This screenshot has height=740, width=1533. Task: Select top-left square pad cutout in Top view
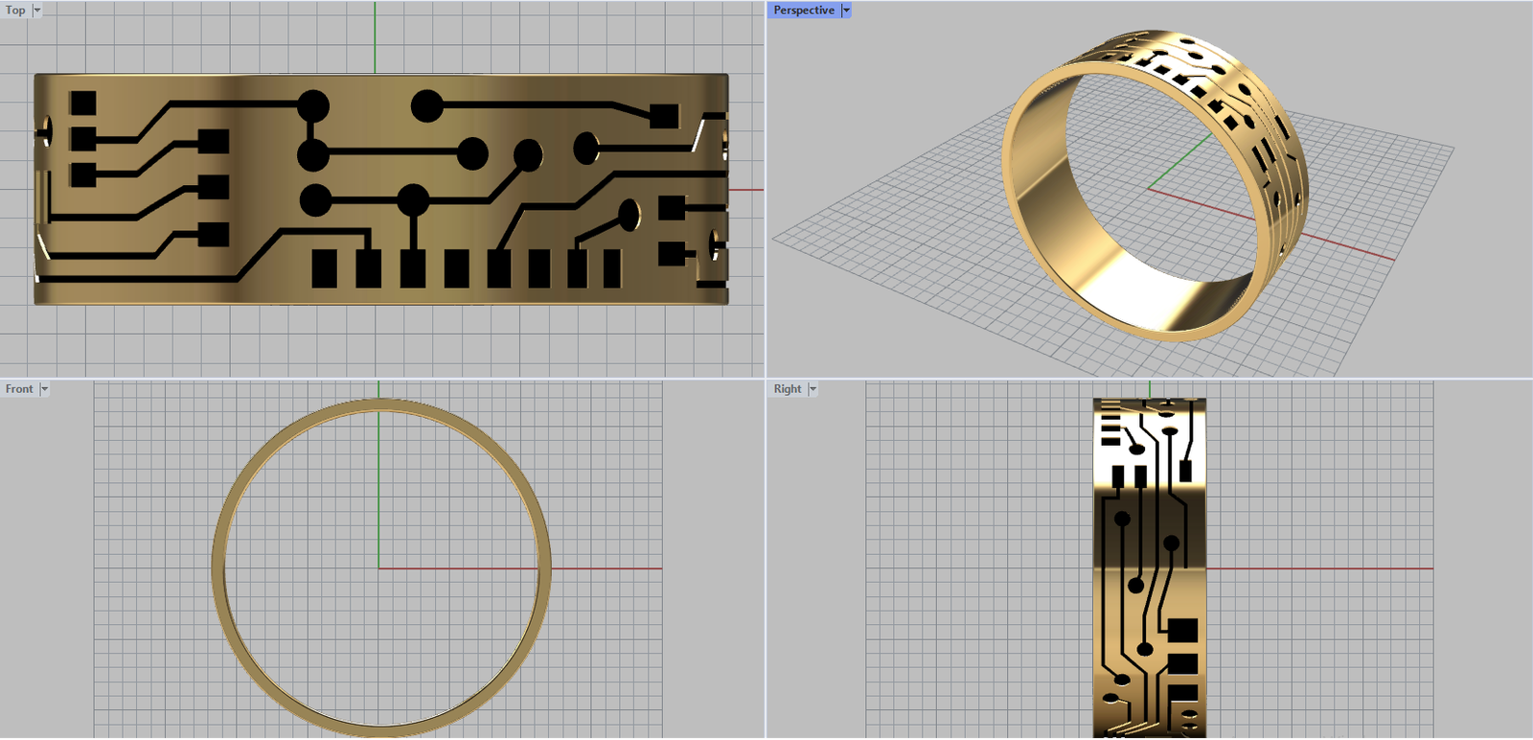[x=83, y=104]
